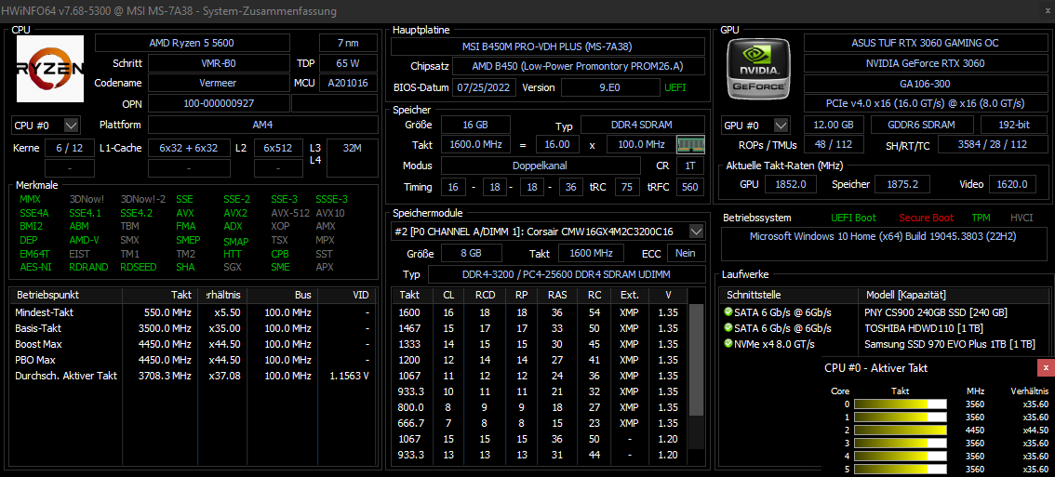Click the Video clock 1620.0 field
The height and width of the screenshot is (477, 1055).
pyautogui.click(x=1011, y=184)
